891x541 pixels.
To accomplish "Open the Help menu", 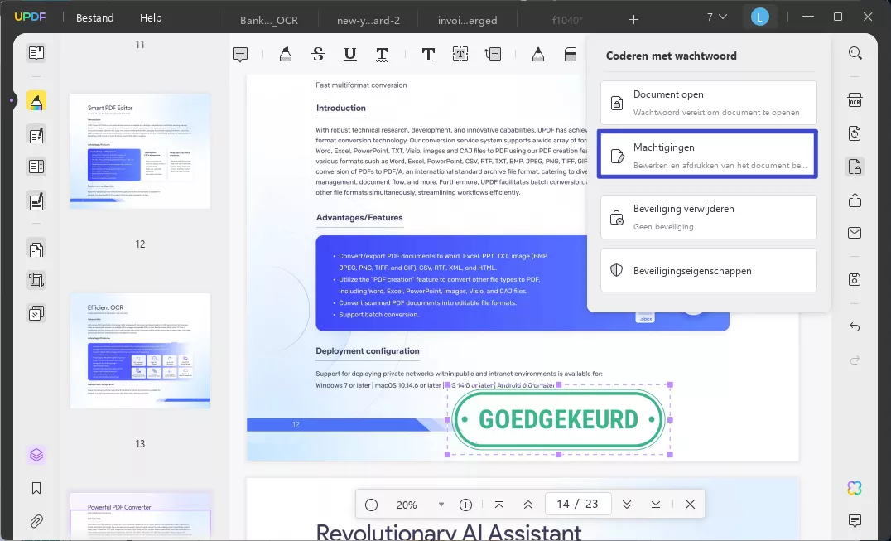I will click(151, 17).
